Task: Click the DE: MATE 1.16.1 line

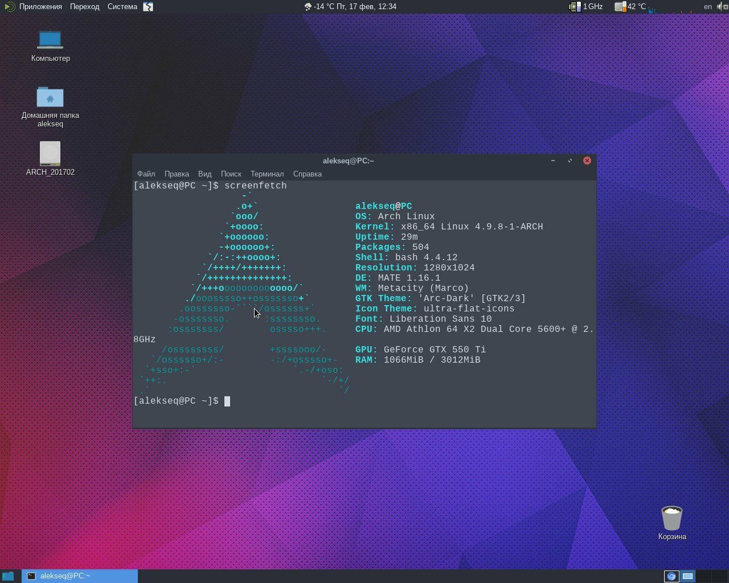Action: point(398,278)
